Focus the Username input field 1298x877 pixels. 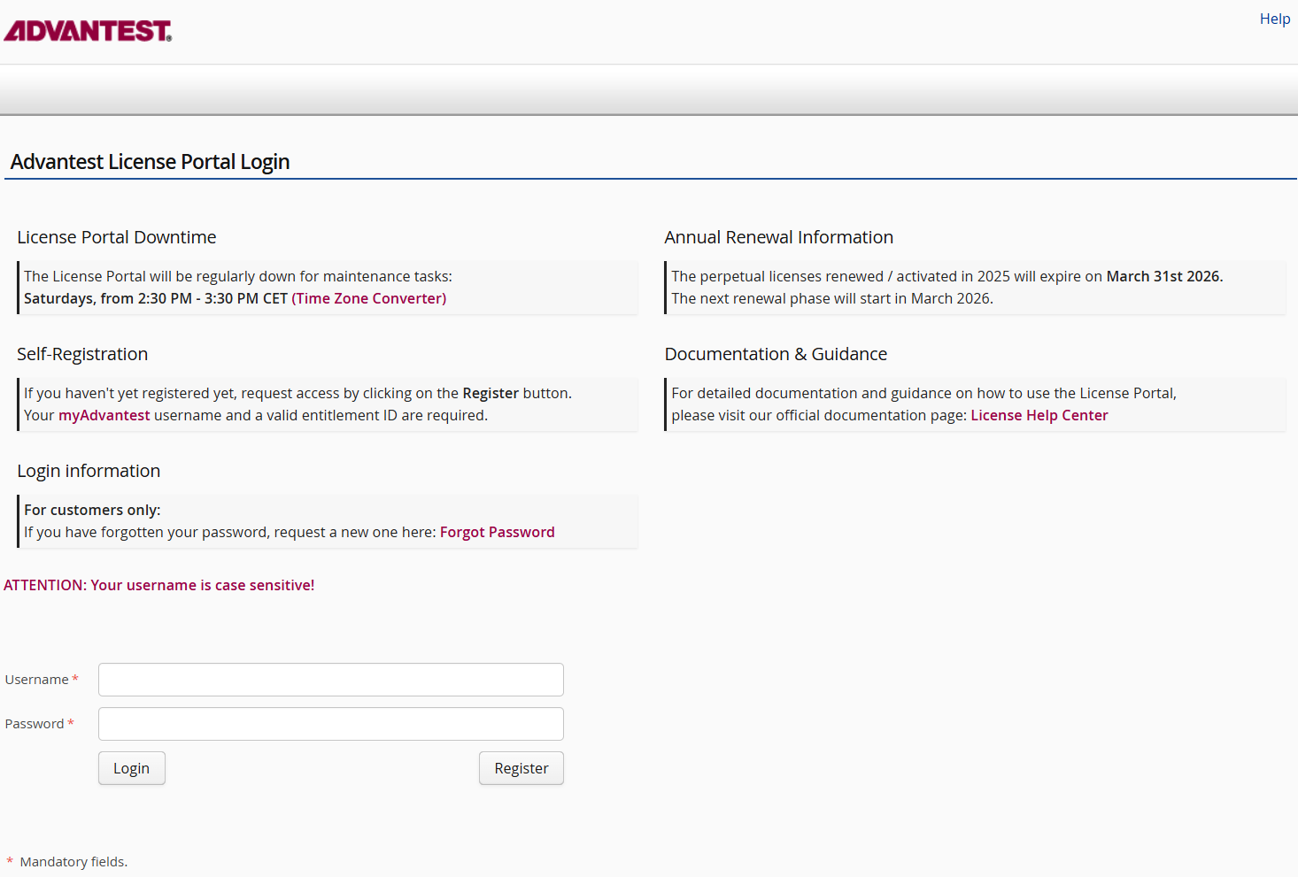pyautogui.click(x=330, y=680)
